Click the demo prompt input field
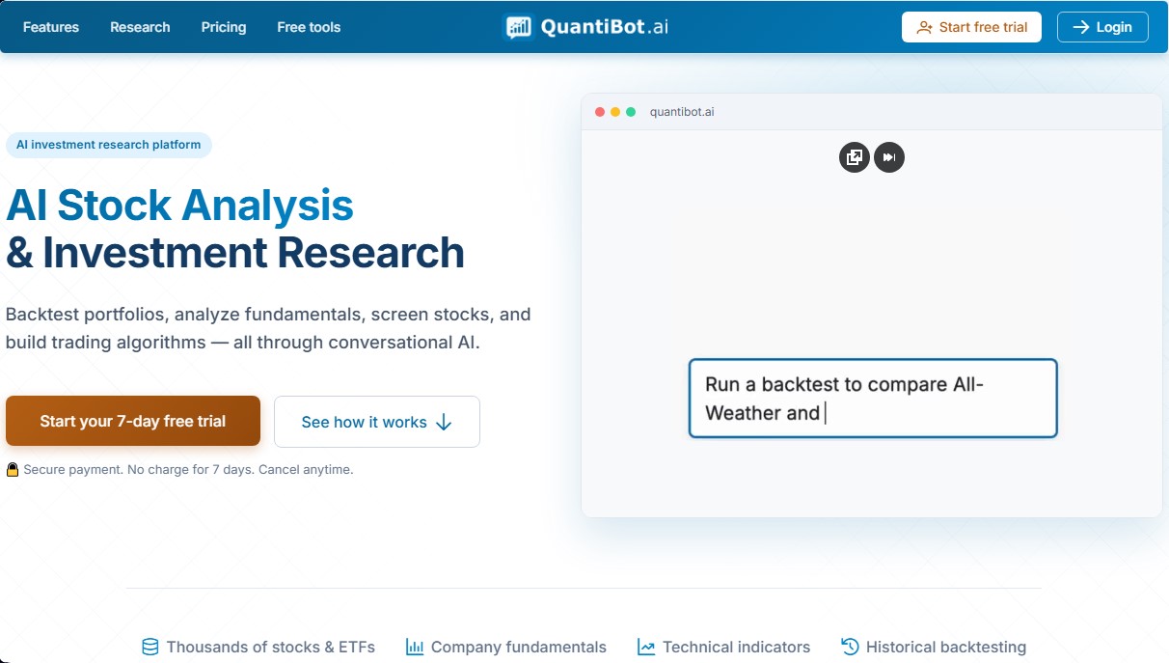1169x663 pixels. [873, 399]
